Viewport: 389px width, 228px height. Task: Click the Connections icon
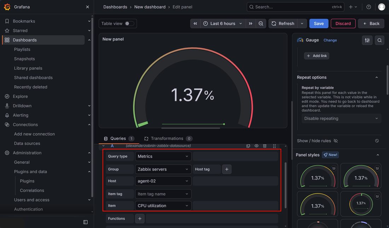click(7, 125)
